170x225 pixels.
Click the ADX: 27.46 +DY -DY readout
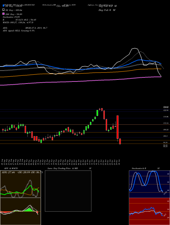[x=22, y=172]
